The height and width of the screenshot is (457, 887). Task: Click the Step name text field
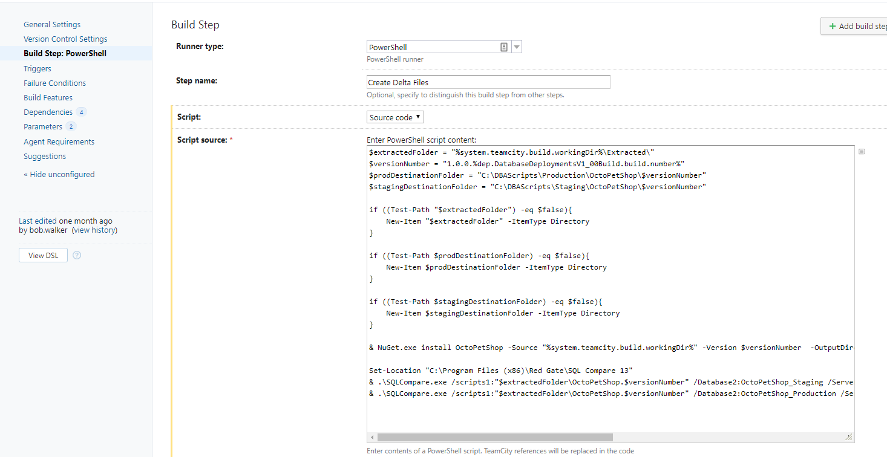point(488,82)
